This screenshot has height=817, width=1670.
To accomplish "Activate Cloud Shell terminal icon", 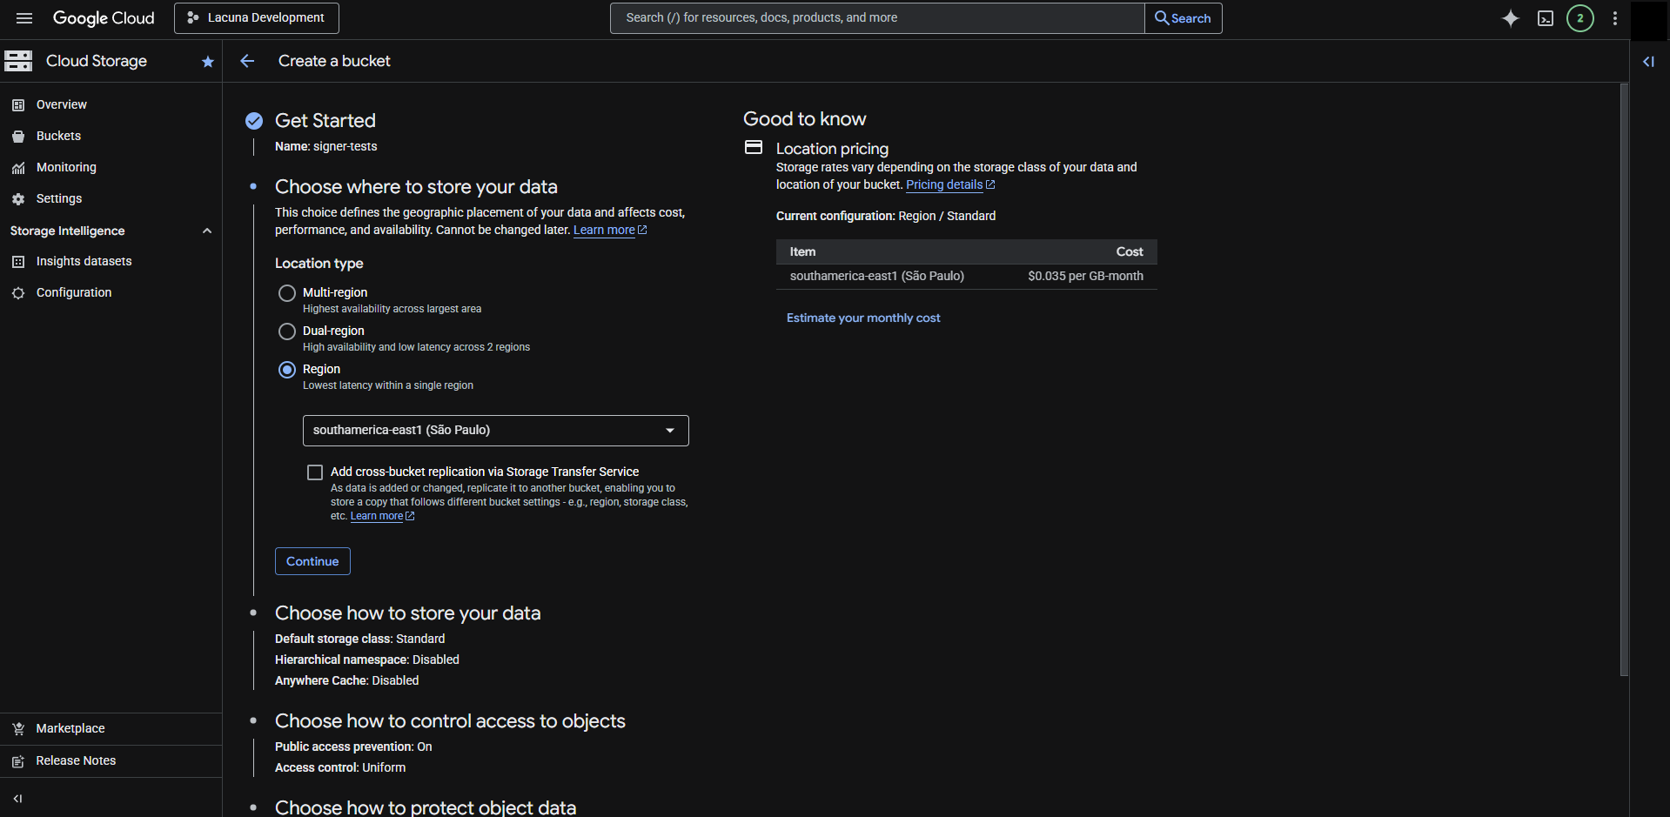I will (1545, 18).
